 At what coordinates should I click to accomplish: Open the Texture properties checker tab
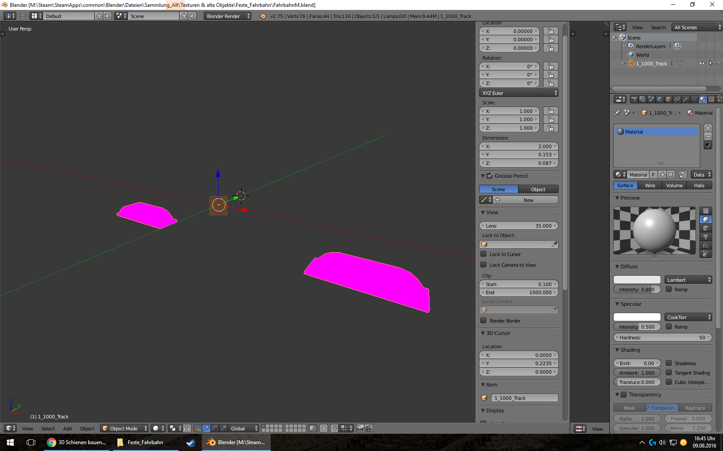711,99
